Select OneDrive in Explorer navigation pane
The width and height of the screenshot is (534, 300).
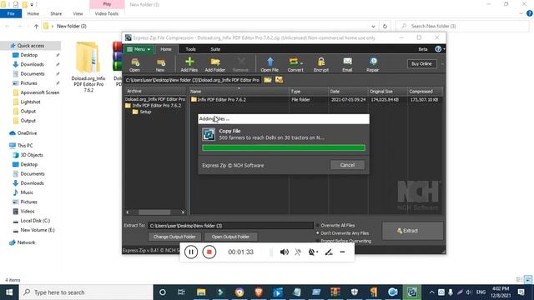coord(27,133)
